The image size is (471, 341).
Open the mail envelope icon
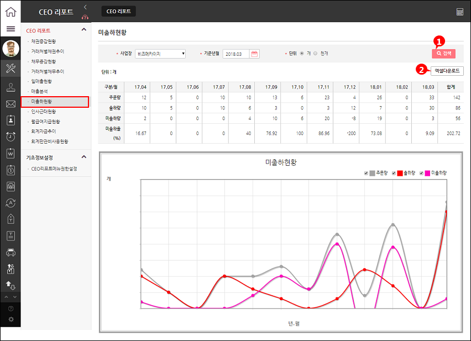click(x=11, y=104)
